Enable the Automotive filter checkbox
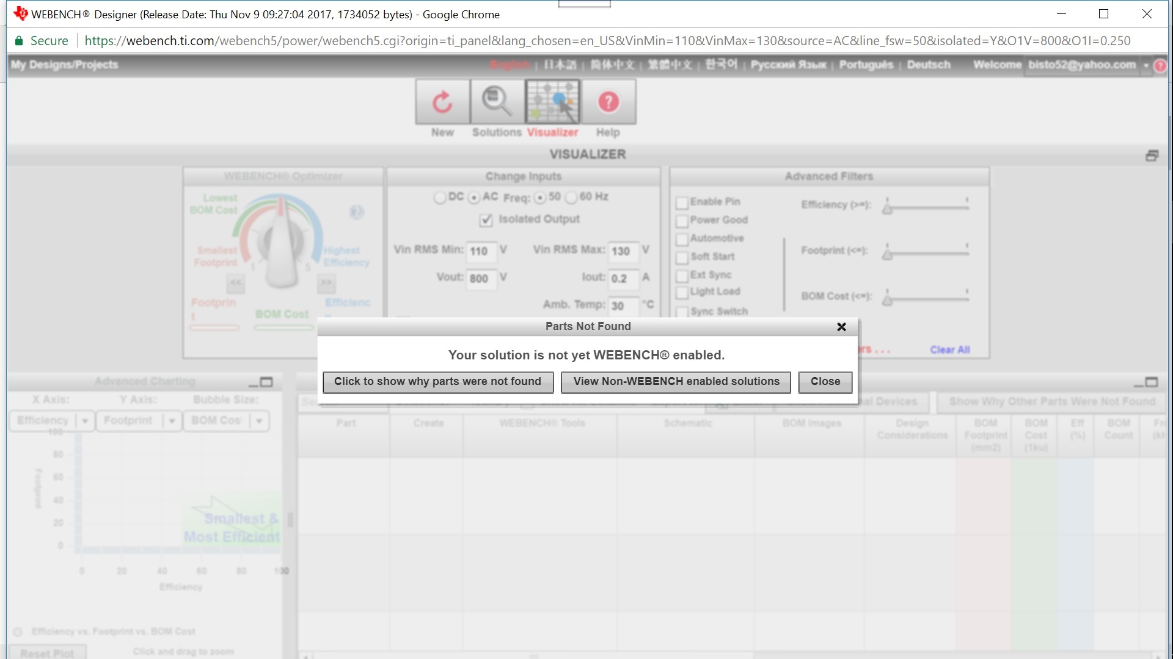The width and height of the screenshot is (1173, 659). tap(682, 240)
